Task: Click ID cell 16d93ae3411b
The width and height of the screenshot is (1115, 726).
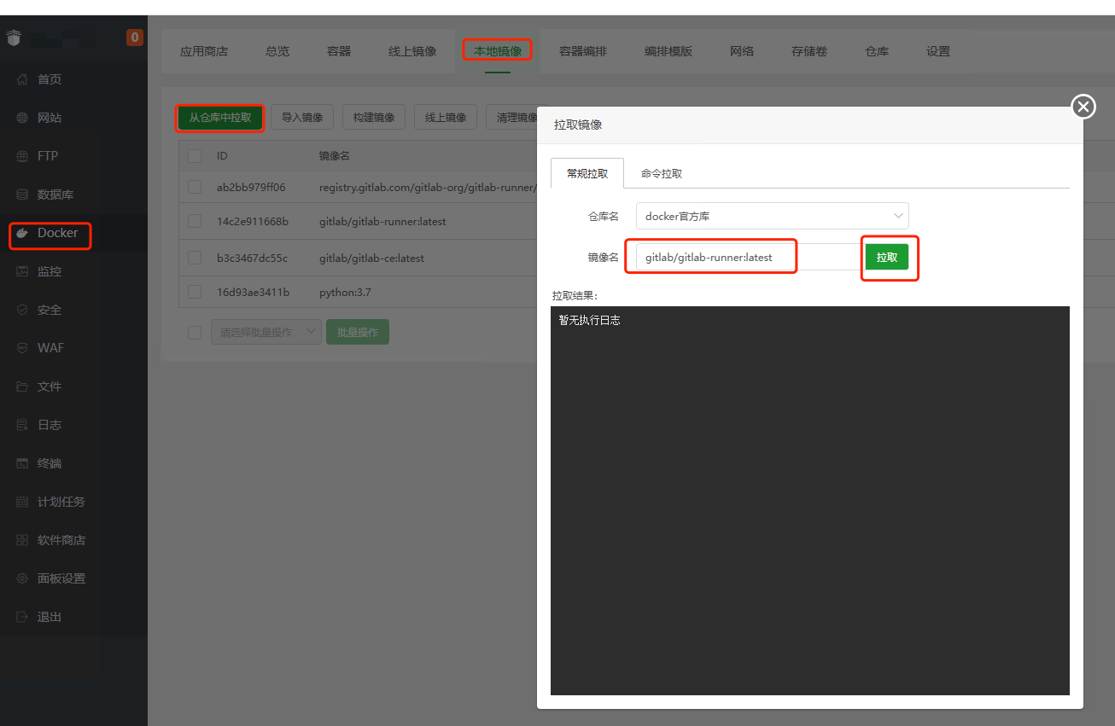Action: (253, 293)
